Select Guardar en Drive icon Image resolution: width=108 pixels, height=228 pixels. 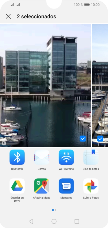point(17,186)
